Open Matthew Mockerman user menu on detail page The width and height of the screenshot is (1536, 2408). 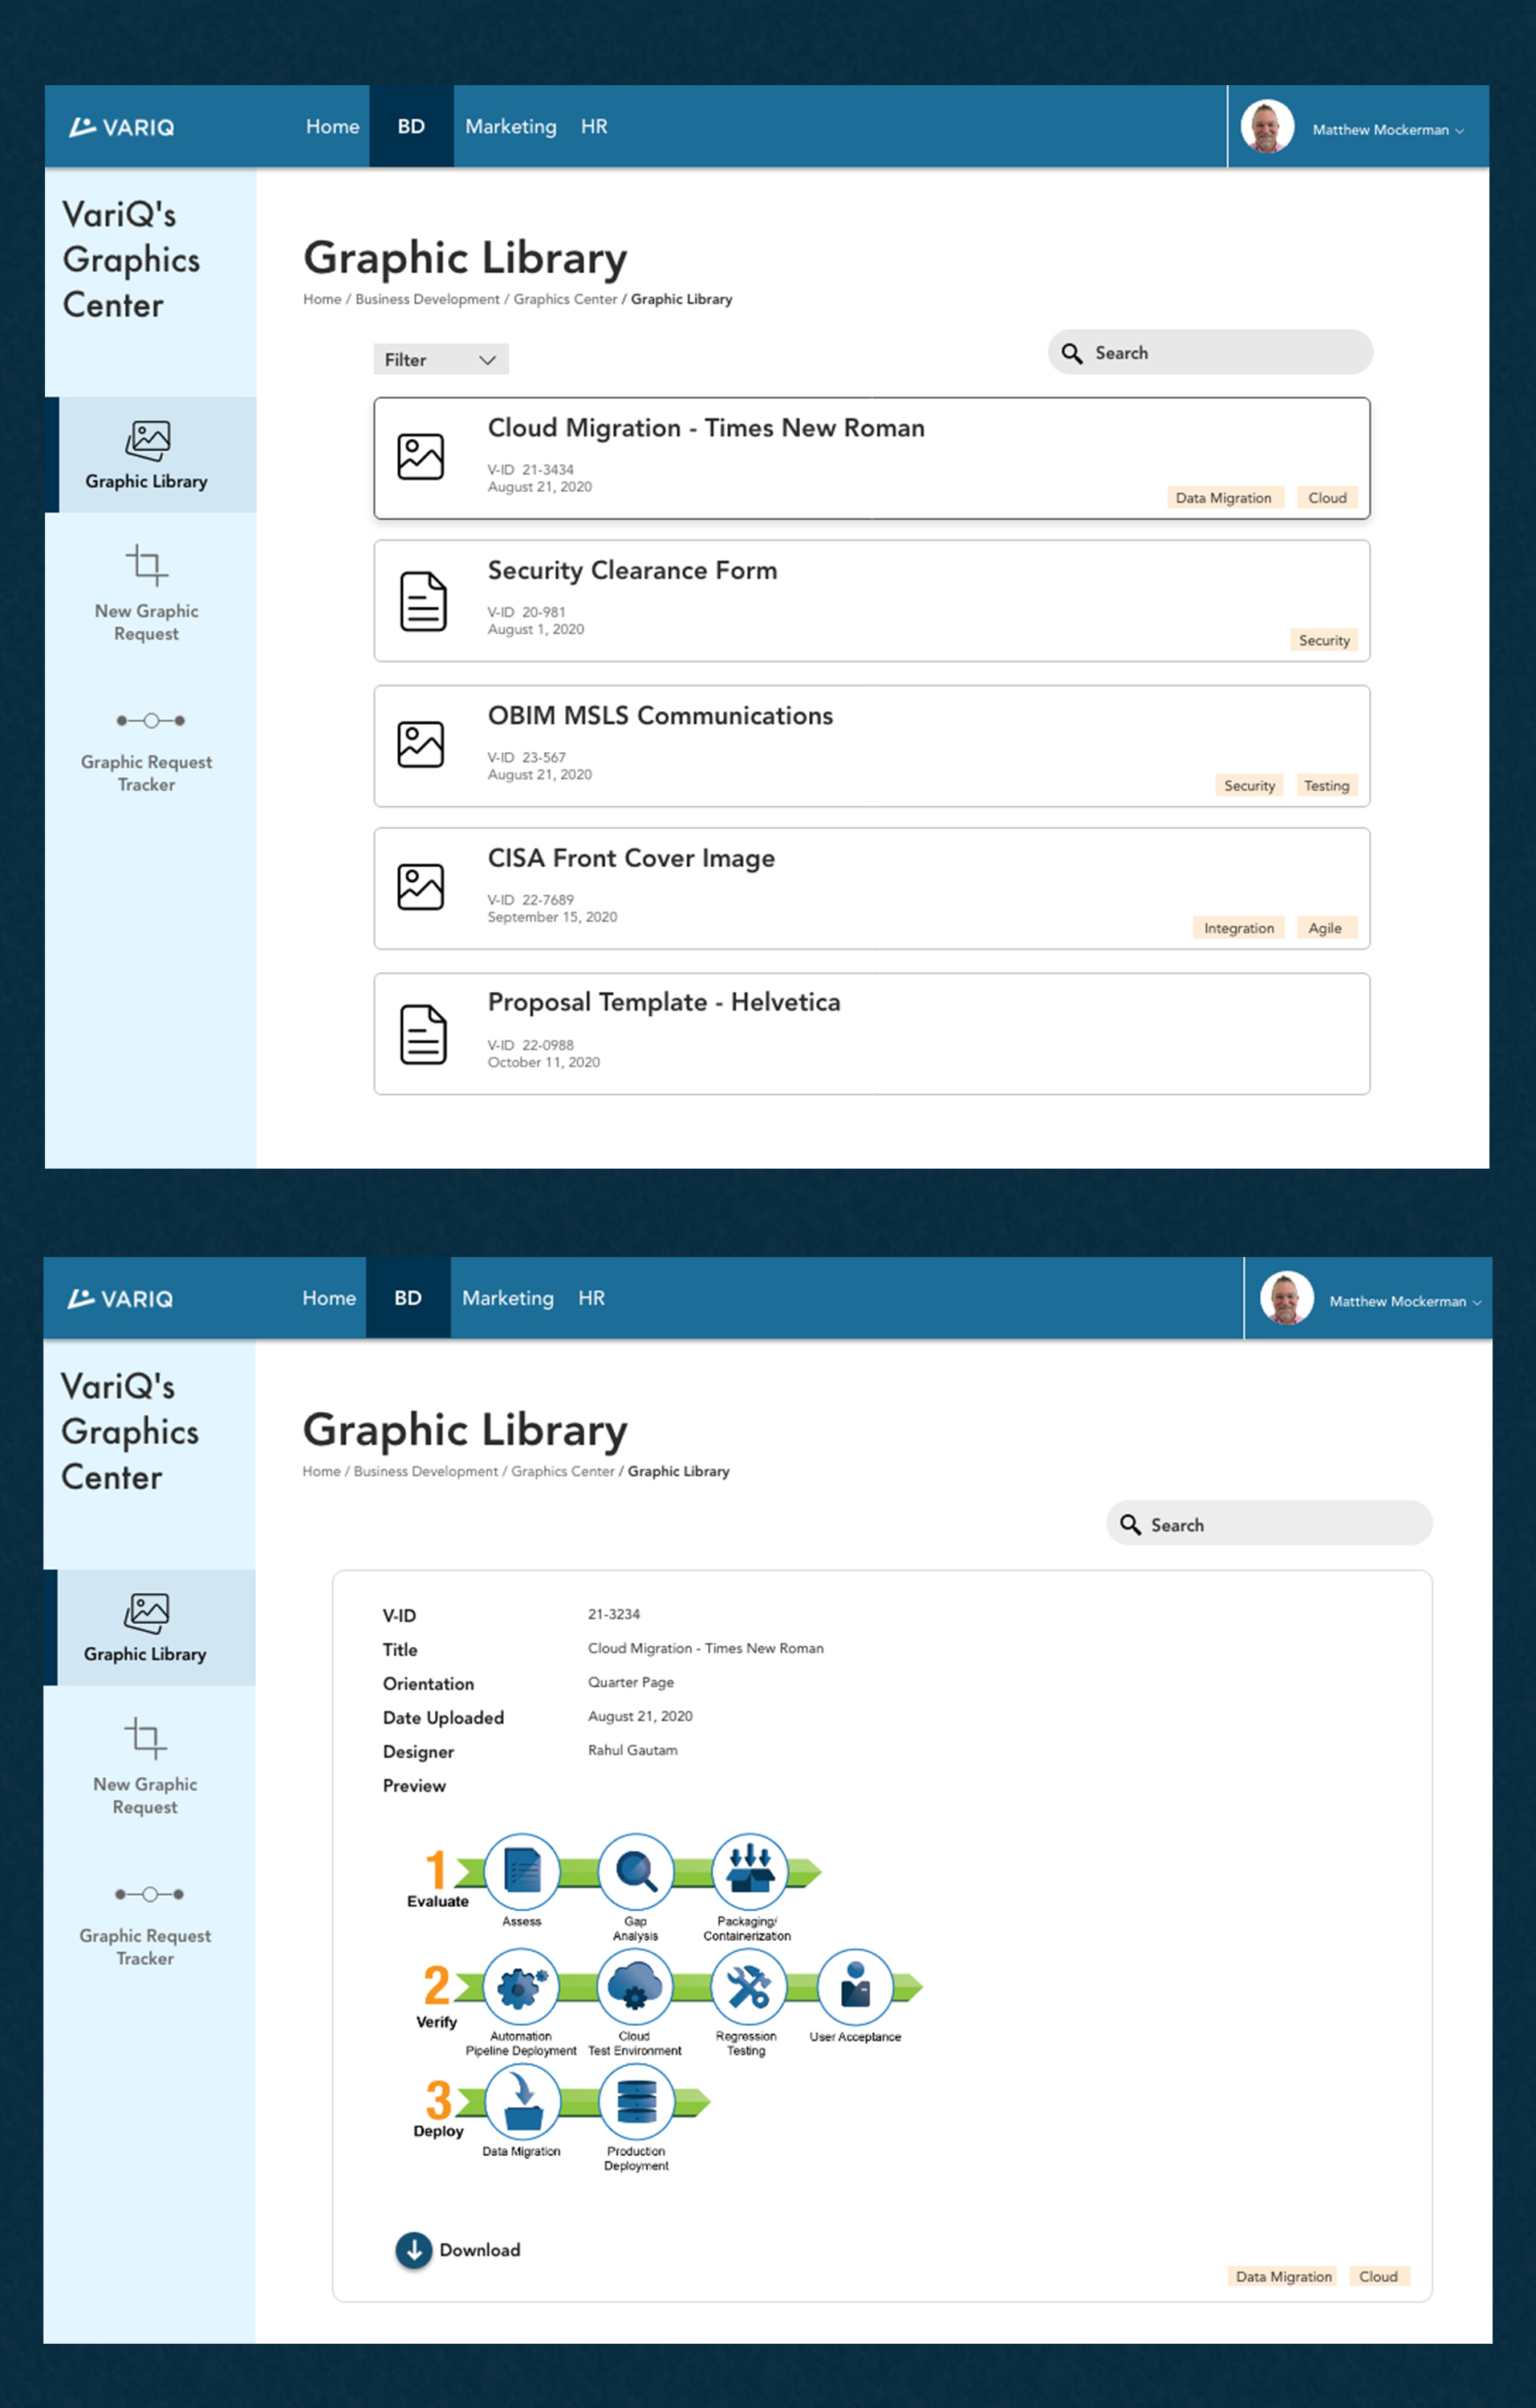pos(1403,1301)
